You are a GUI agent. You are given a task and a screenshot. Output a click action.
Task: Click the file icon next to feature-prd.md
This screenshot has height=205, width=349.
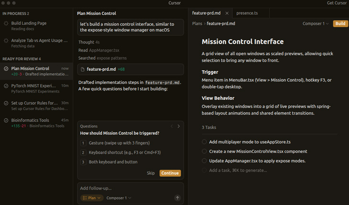(83, 69)
